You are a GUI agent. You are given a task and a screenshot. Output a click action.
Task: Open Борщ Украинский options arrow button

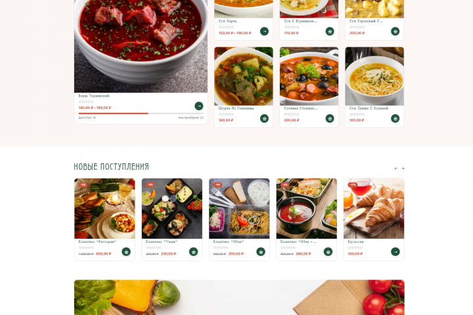[x=199, y=106]
